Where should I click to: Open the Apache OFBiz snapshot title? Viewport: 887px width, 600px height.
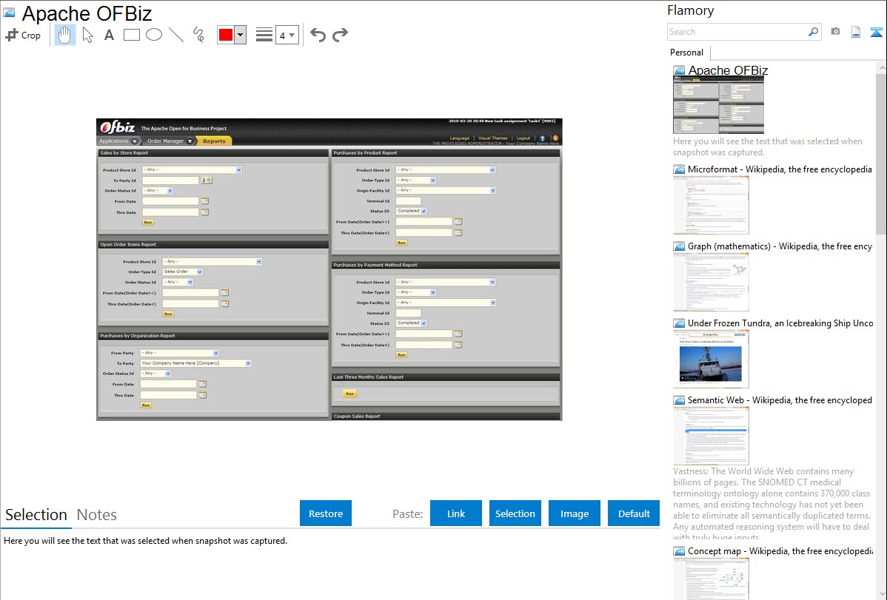[x=728, y=70]
